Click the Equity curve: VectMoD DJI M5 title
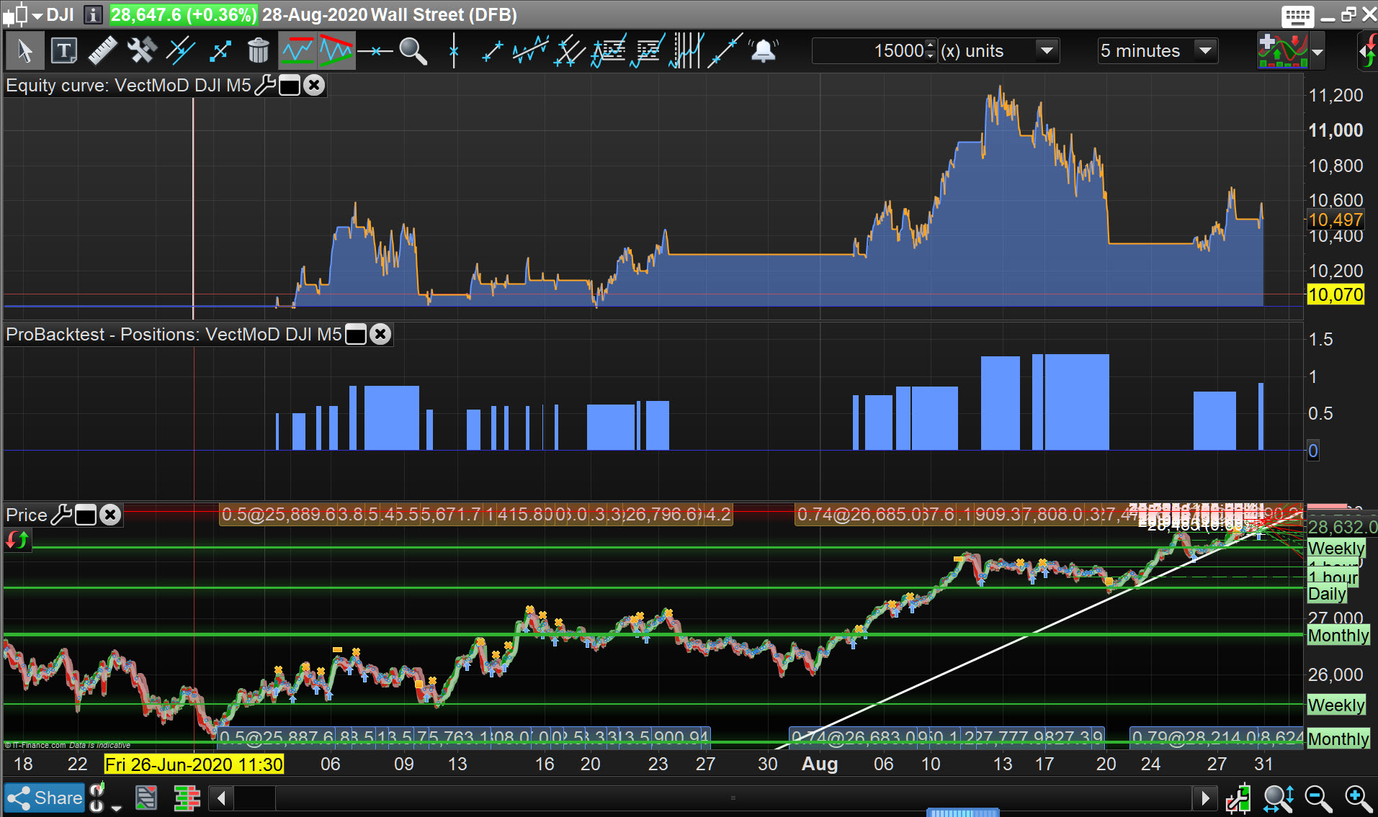This screenshot has width=1378, height=817. tap(128, 86)
